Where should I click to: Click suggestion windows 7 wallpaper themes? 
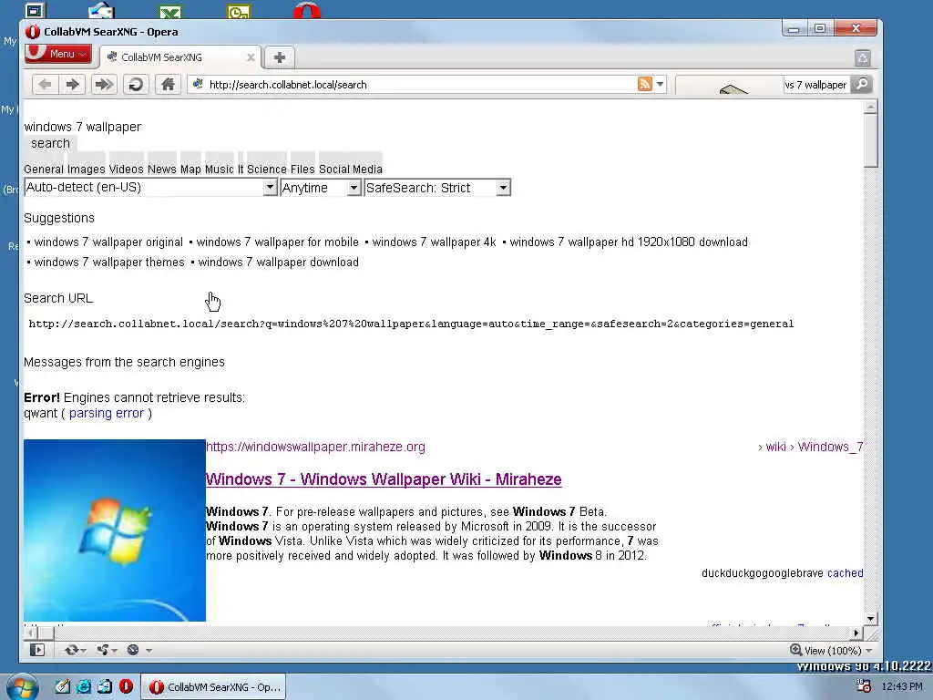[109, 262]
